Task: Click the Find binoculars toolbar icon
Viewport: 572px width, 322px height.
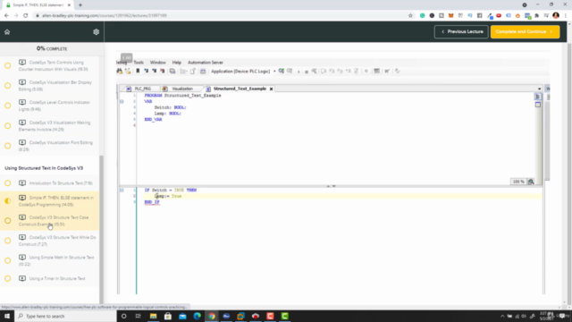Action: point(119,72)
